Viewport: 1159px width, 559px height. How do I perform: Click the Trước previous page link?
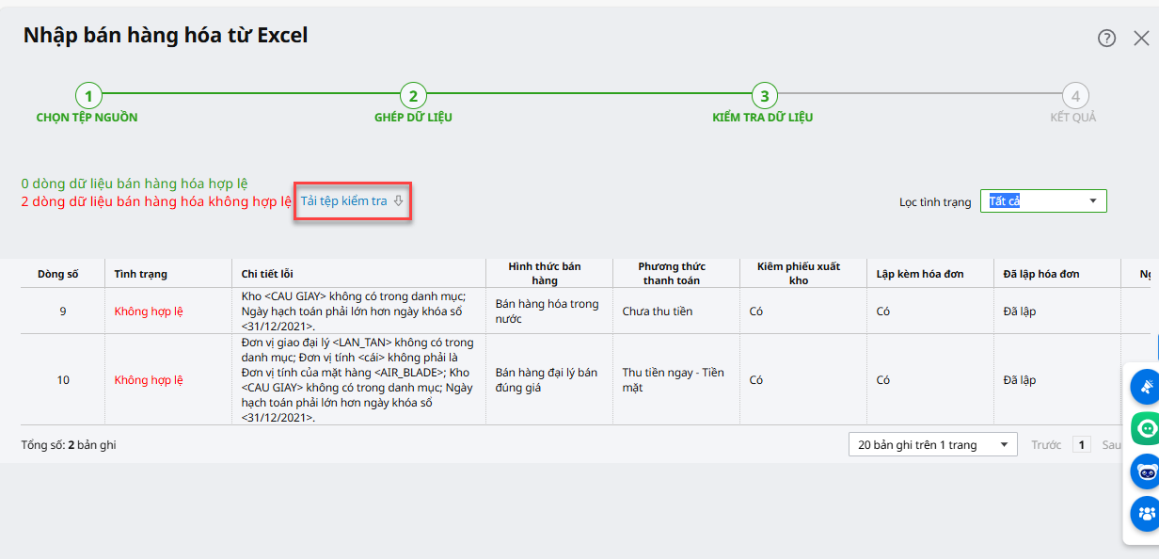pos(1045,445)
